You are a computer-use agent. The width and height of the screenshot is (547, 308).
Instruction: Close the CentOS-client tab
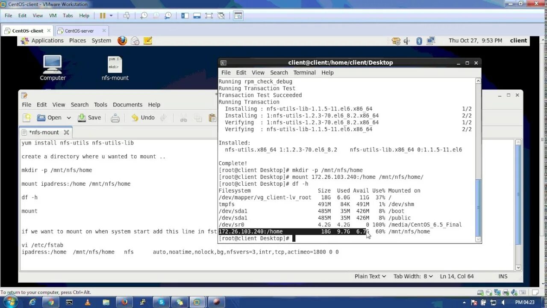pyautogui.click(x=49, y=31)
